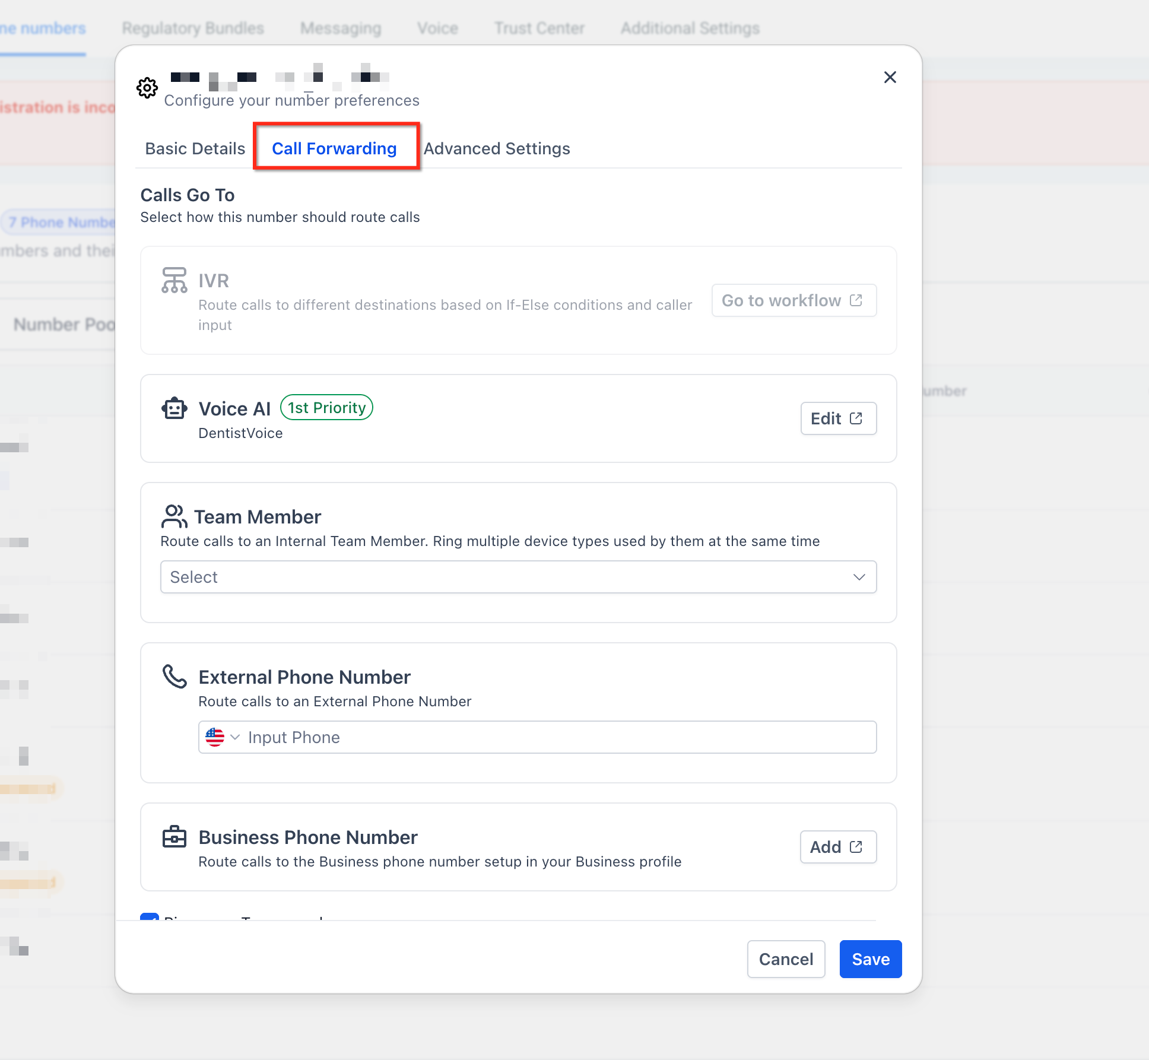Viewport: 1149px width, 1060px height.
Task: Click the IVR flowchart icon
Action: (174, 280)
